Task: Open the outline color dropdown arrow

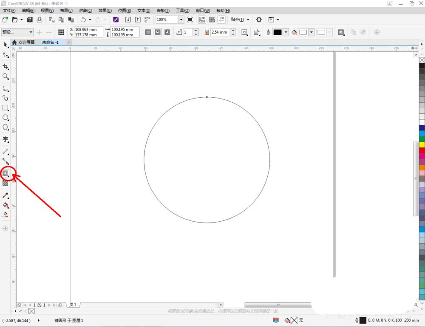Action: tap(286, 32)
